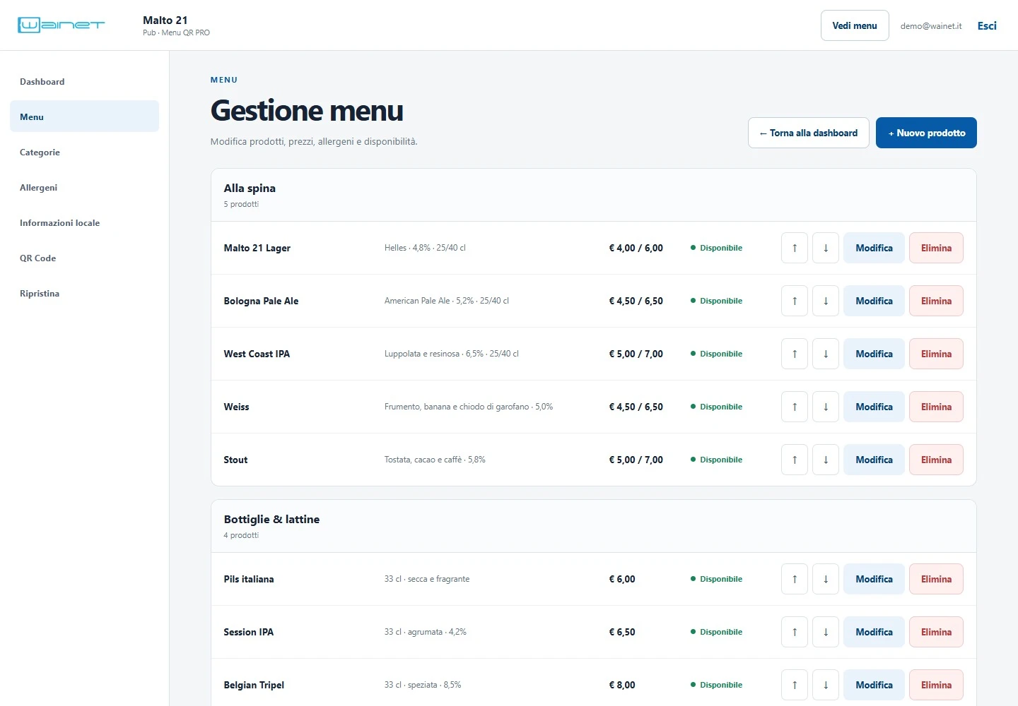Viewport: 1018px width, 706px height.
Task: Edit Stout with Modifica
Action: point(874,460)
